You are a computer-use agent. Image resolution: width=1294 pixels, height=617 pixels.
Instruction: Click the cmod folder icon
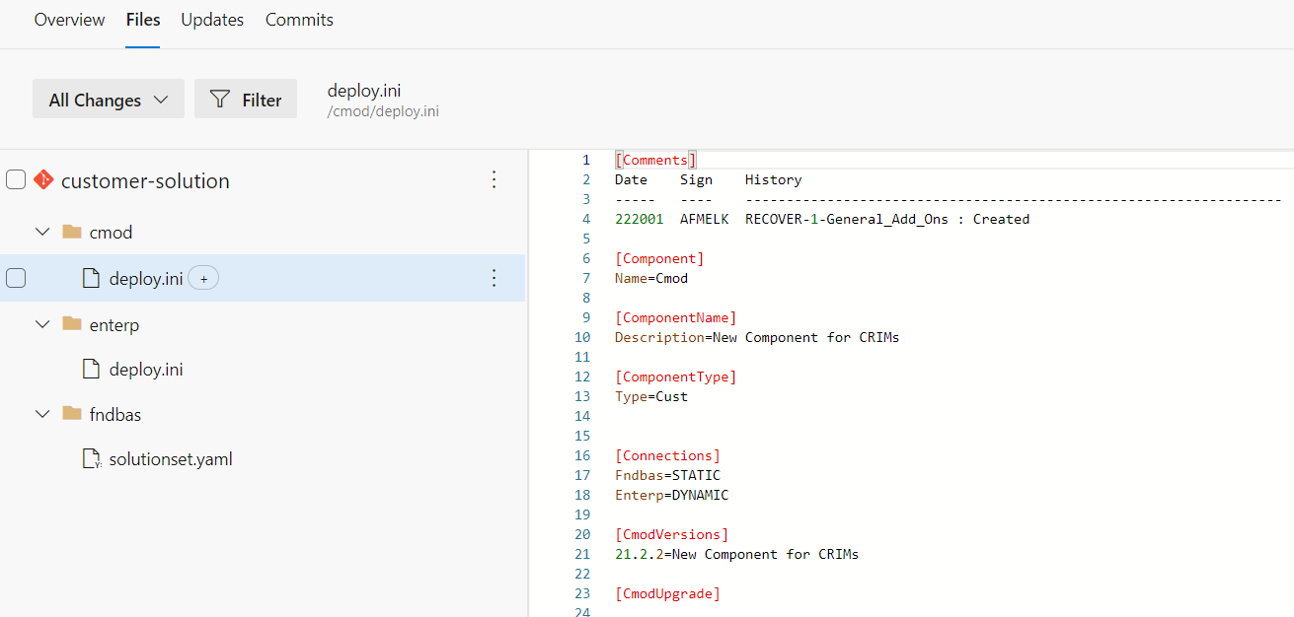[x=73, y=232]
